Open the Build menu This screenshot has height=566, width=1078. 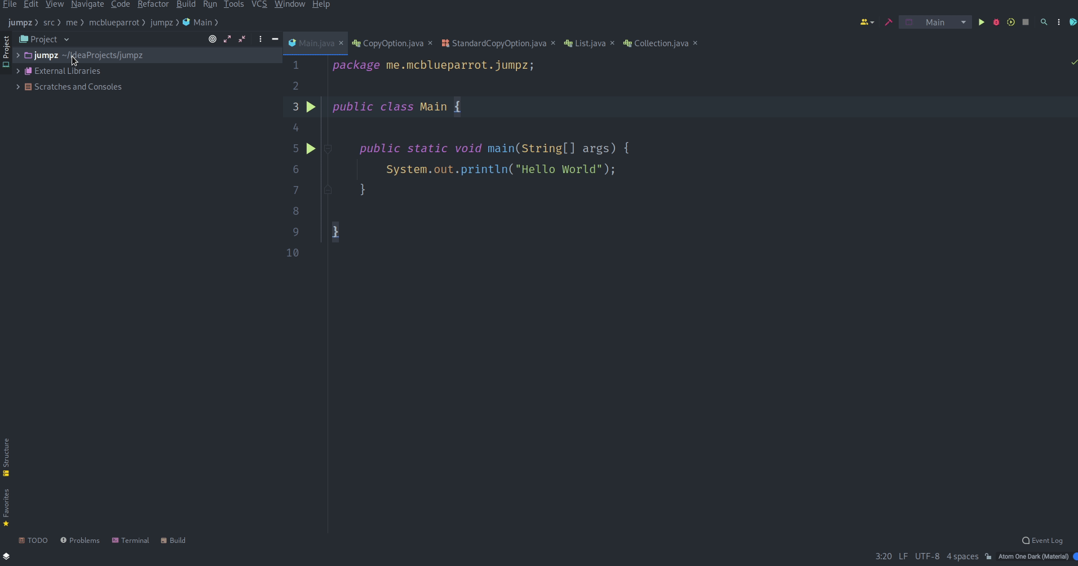(186, 4)
